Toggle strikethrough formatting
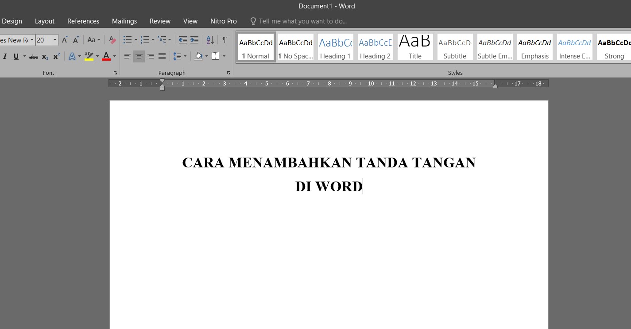631x329 pixels. pos(34,56)
